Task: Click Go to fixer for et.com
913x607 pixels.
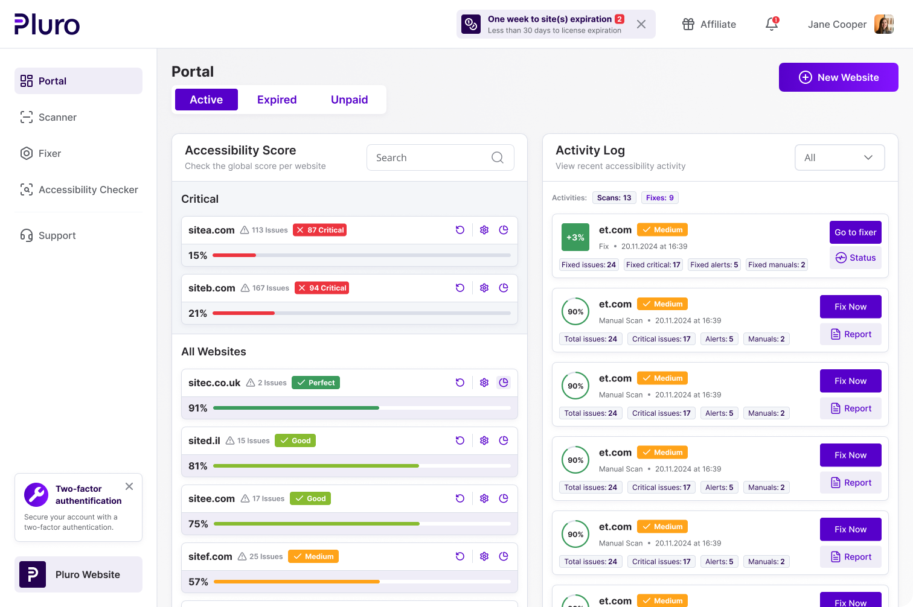Action: [x=855, y=232]
